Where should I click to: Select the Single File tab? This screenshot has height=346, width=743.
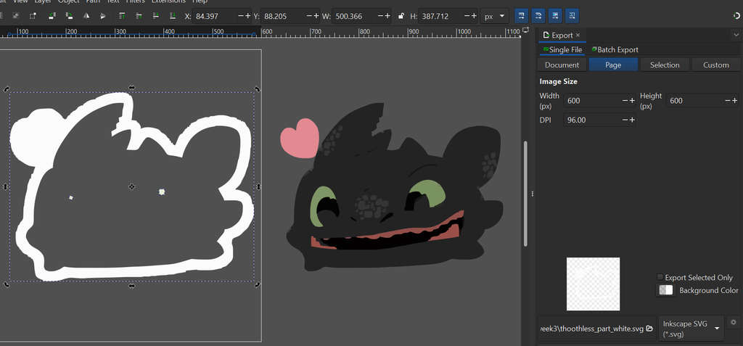point(562,49)
